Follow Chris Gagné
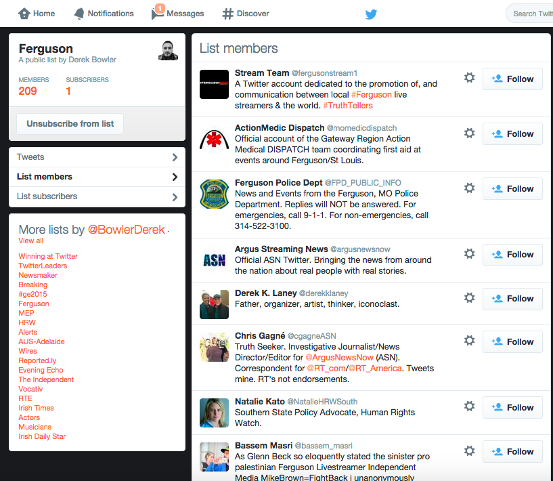 pyautogui.click(x=512, y=341)
